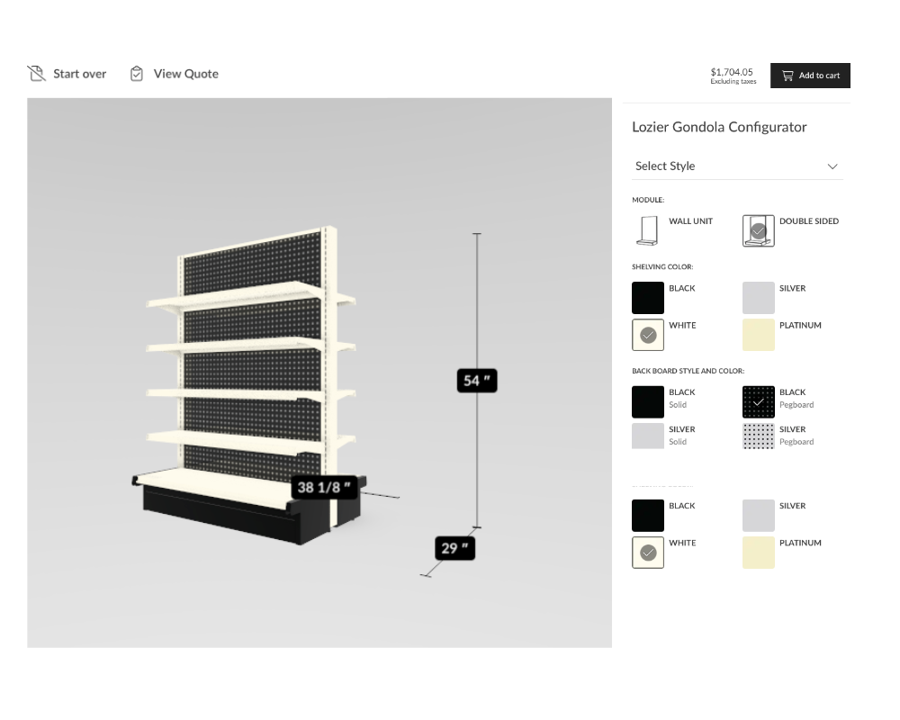Select the Wall Unit module icon
Screen dimensions: 900x720
647,230
